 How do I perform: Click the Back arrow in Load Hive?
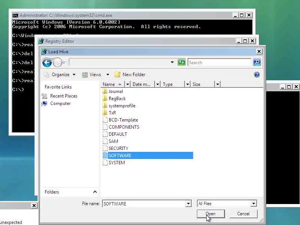(x=47, y=63)
